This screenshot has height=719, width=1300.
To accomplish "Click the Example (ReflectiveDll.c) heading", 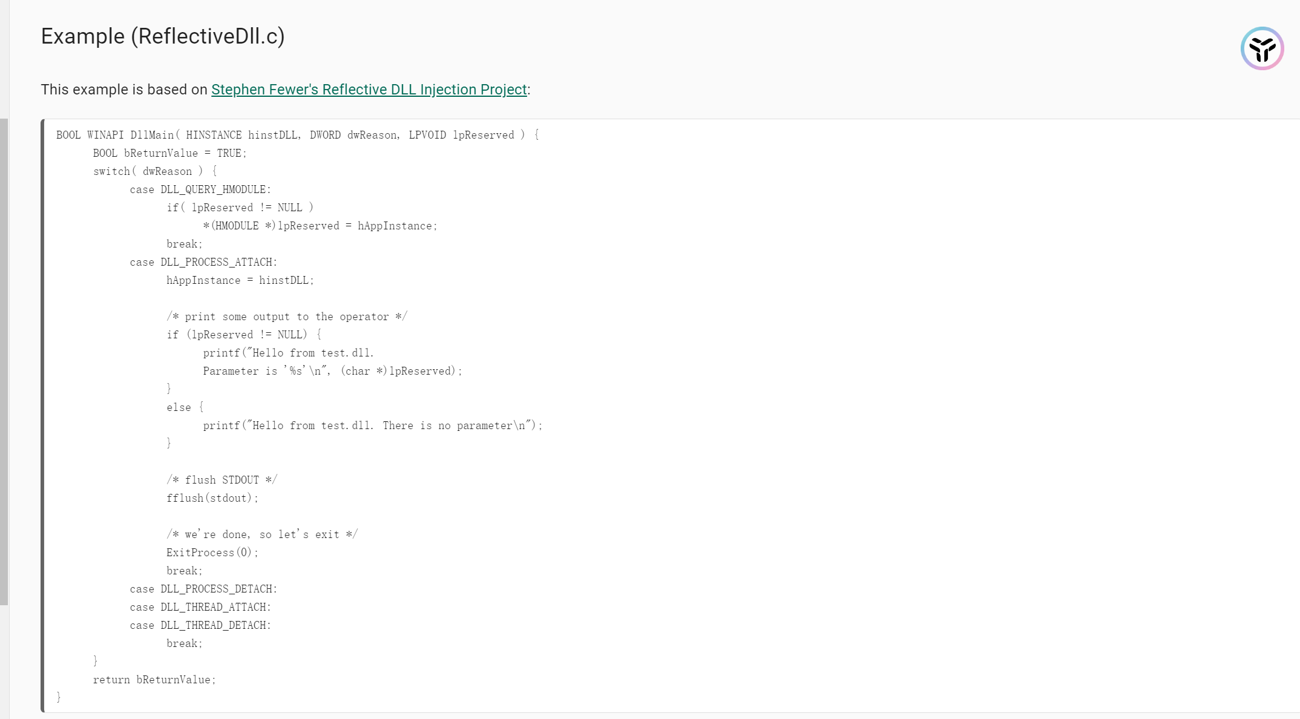I will (x=162, y=36).
